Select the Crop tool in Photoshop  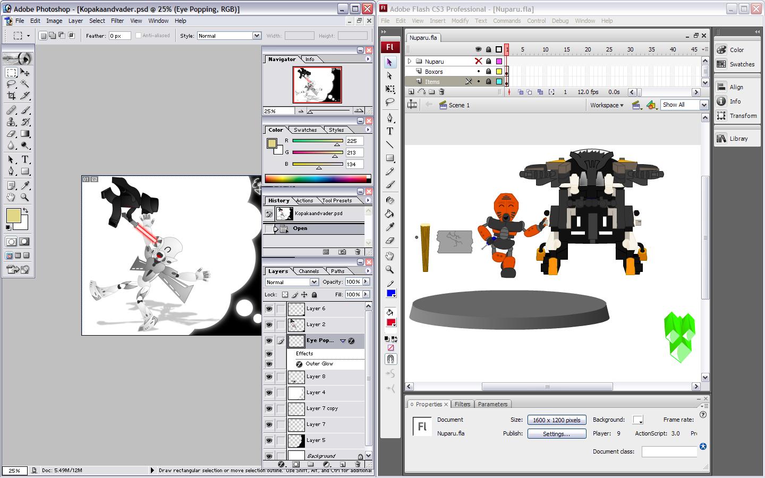point(11,96)
